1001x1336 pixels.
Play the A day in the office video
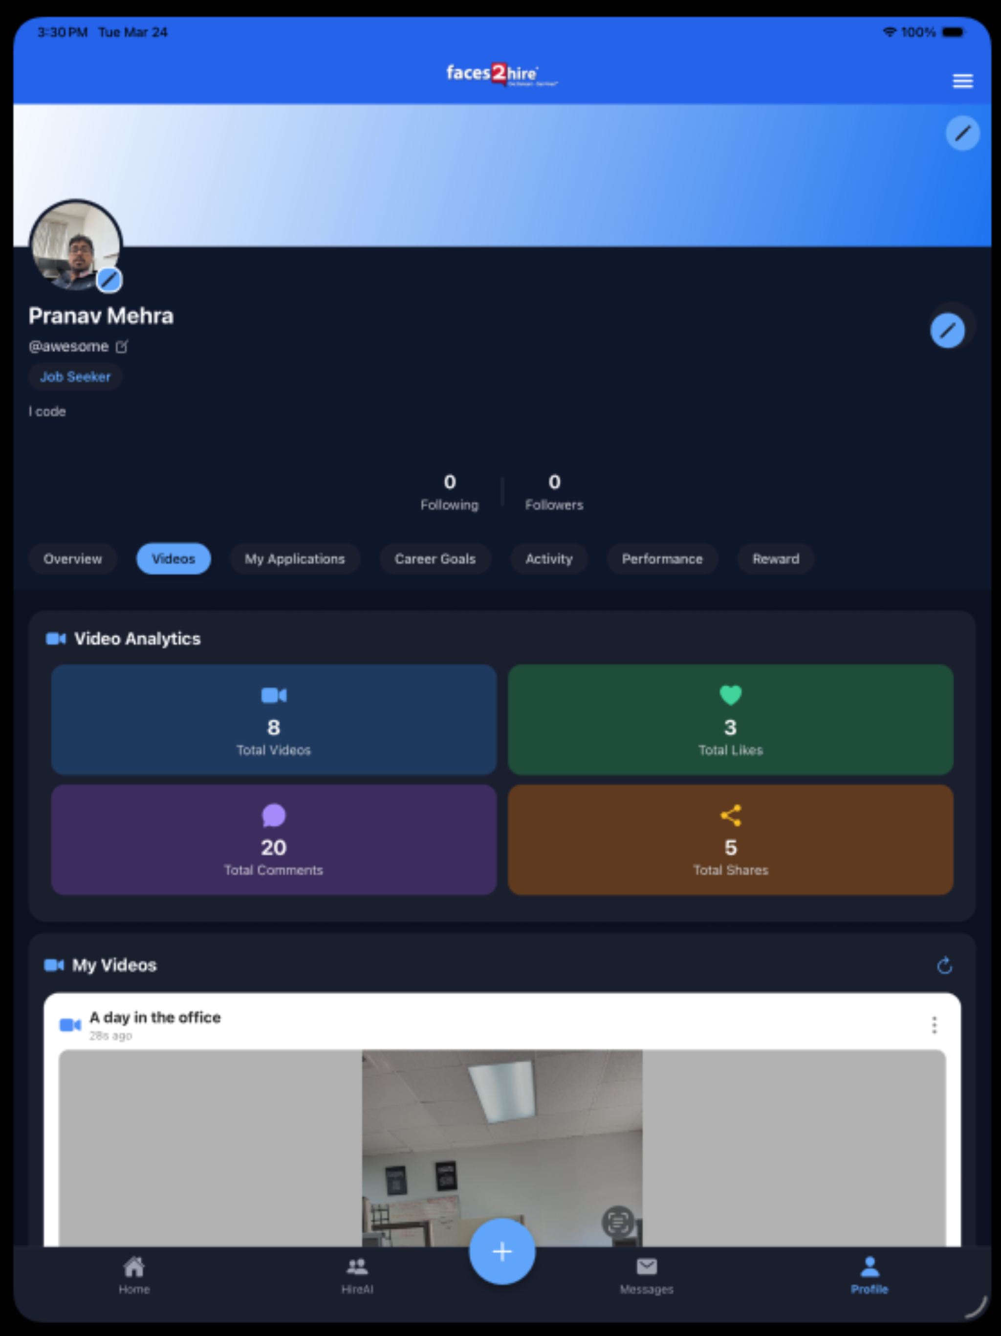point(501,1148)
